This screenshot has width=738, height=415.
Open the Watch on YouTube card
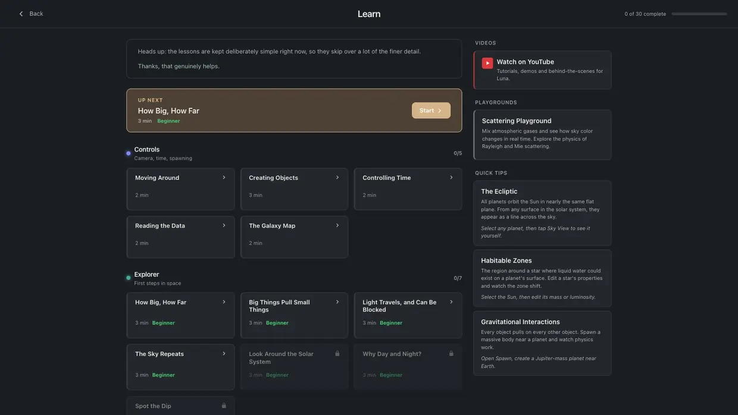(x=543, y=70)
